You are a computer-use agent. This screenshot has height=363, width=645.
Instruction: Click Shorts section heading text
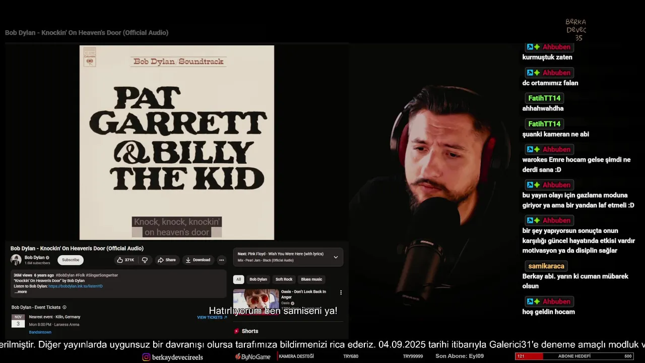250,331
